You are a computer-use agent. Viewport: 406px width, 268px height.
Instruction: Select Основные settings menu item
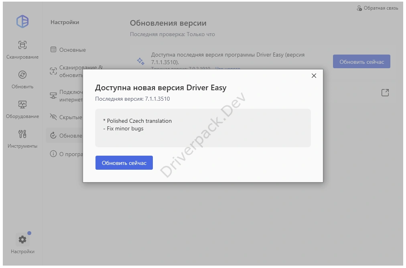pyautogui.click(x=68, y=50)
